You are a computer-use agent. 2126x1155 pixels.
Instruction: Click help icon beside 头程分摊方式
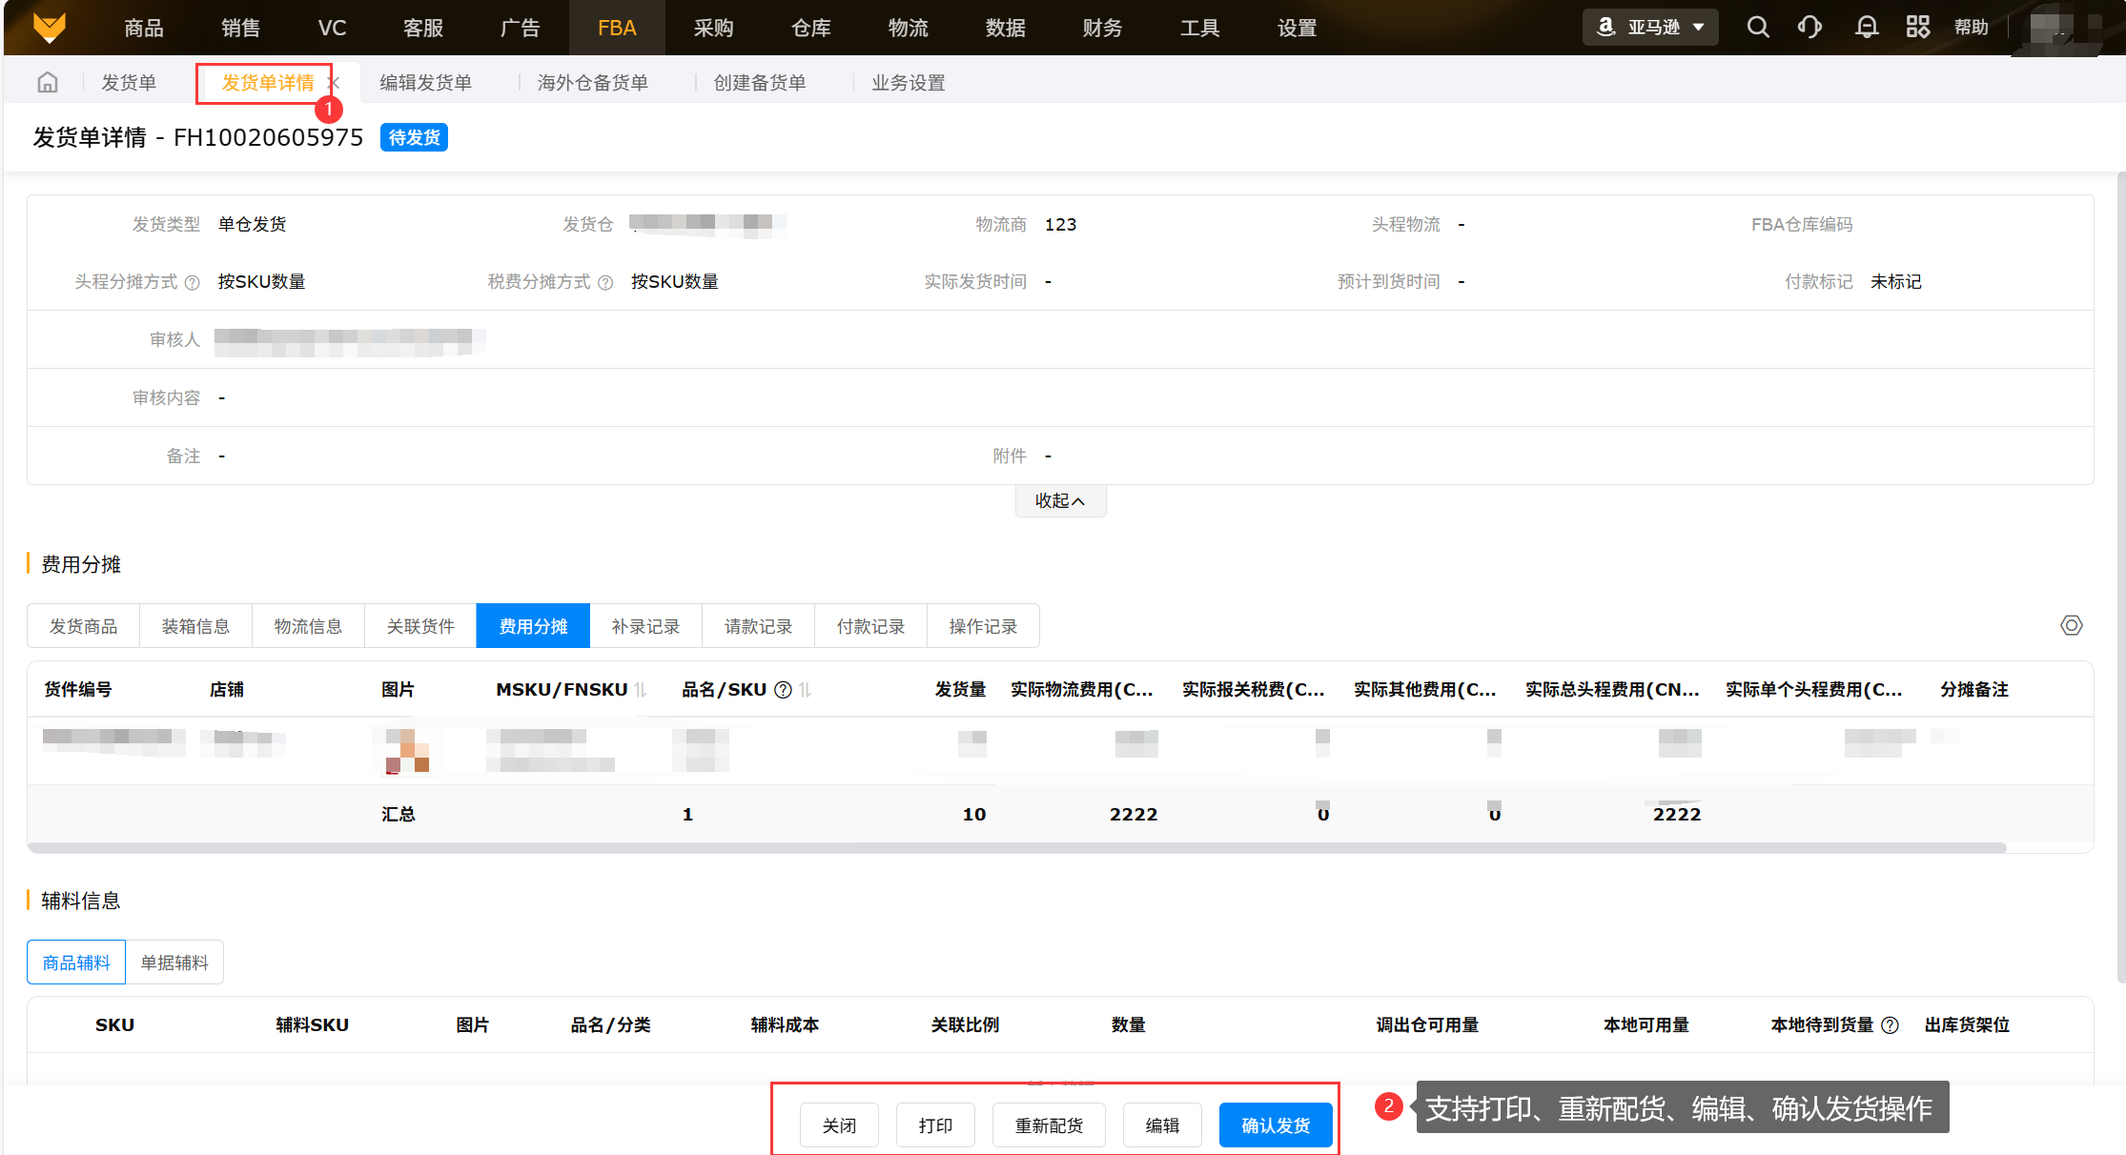193,283
